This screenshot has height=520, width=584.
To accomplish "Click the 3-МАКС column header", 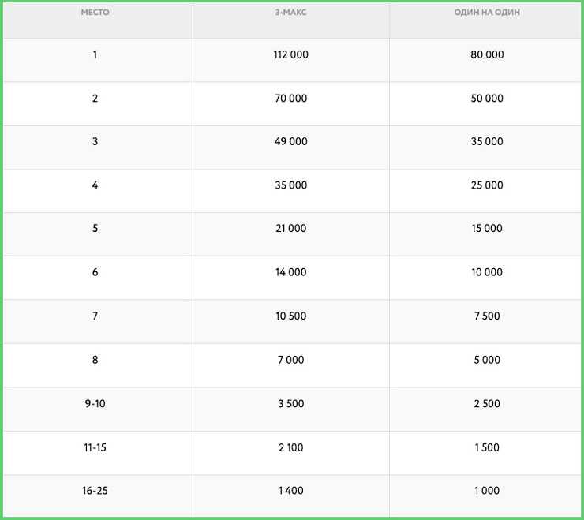I will coord(290,13).
